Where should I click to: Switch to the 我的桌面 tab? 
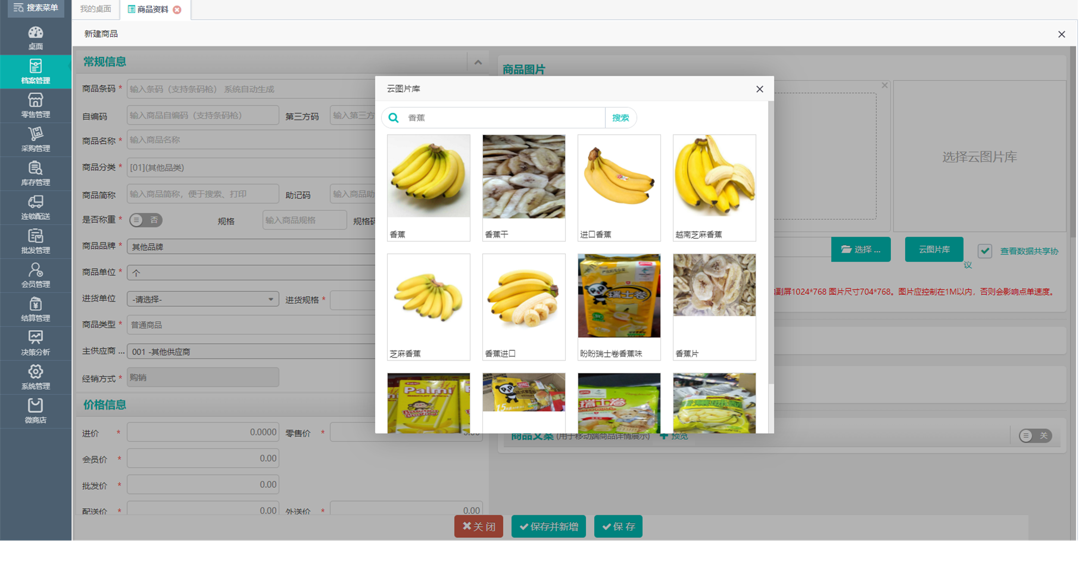point(95,9)
